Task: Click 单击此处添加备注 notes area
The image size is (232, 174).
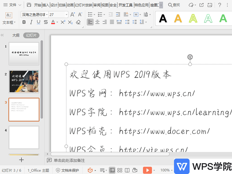Action: (69, 160)
